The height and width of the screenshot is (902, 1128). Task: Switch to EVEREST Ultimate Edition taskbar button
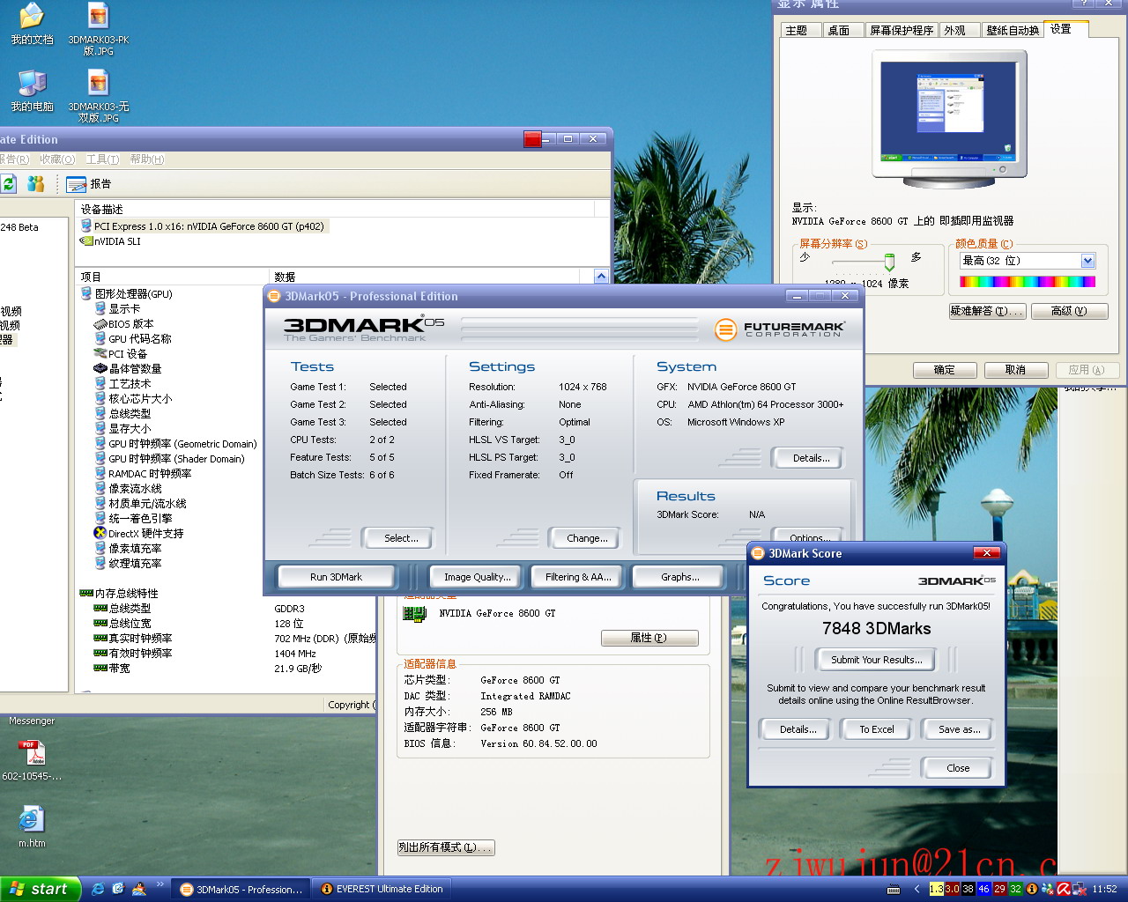pos(382,889)
